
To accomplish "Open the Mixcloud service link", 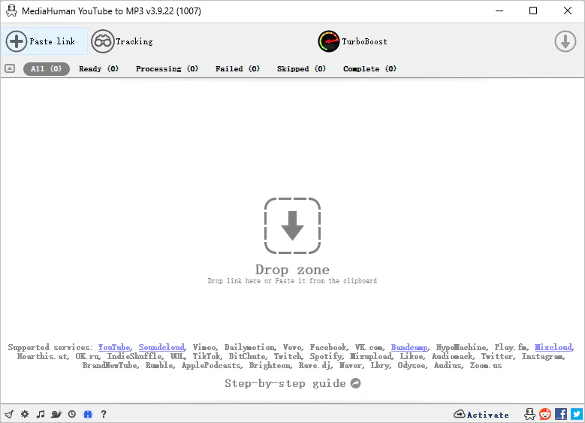I will point(553,347).
